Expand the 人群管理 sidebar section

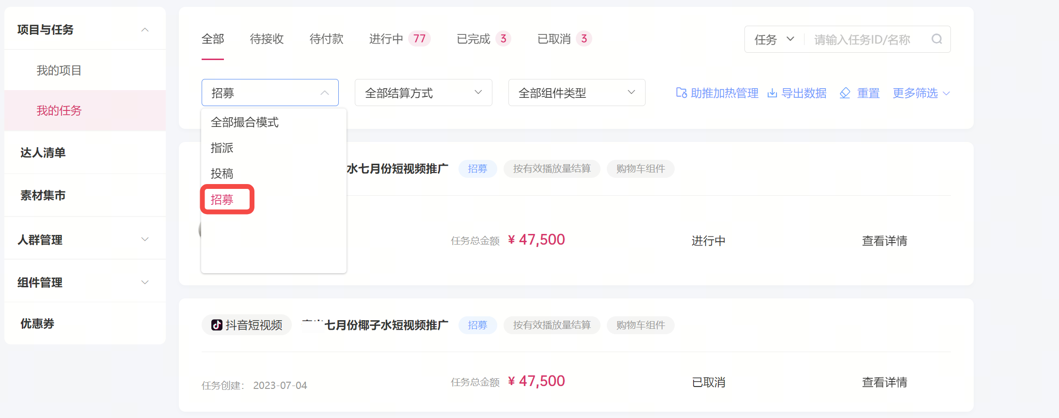[144, 240]
